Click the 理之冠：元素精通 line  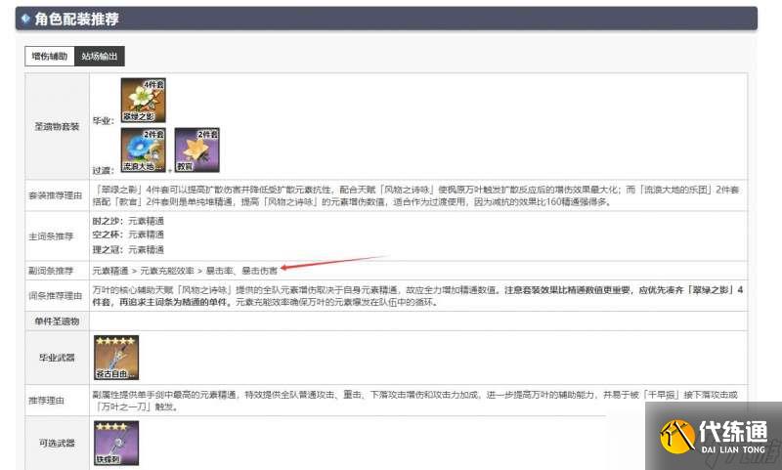pyautogui.click(x=128, y=249)
